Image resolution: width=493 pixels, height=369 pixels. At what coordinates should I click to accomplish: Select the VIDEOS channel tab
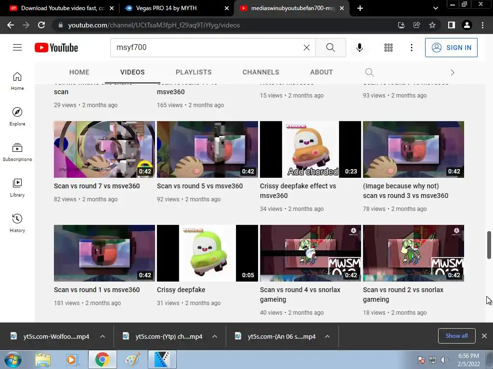pos(132,72)
